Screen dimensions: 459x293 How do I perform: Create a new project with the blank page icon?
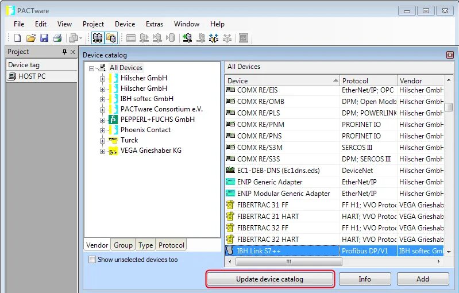point(18,38)
